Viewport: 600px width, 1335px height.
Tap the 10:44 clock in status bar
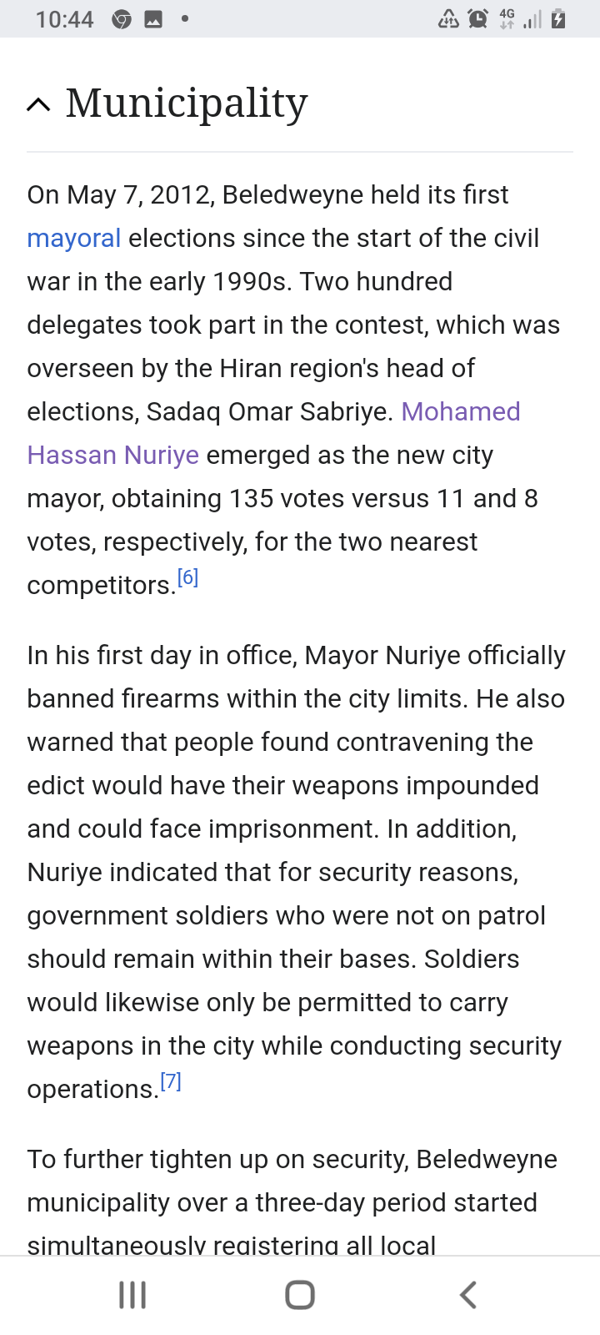[64, 19]
